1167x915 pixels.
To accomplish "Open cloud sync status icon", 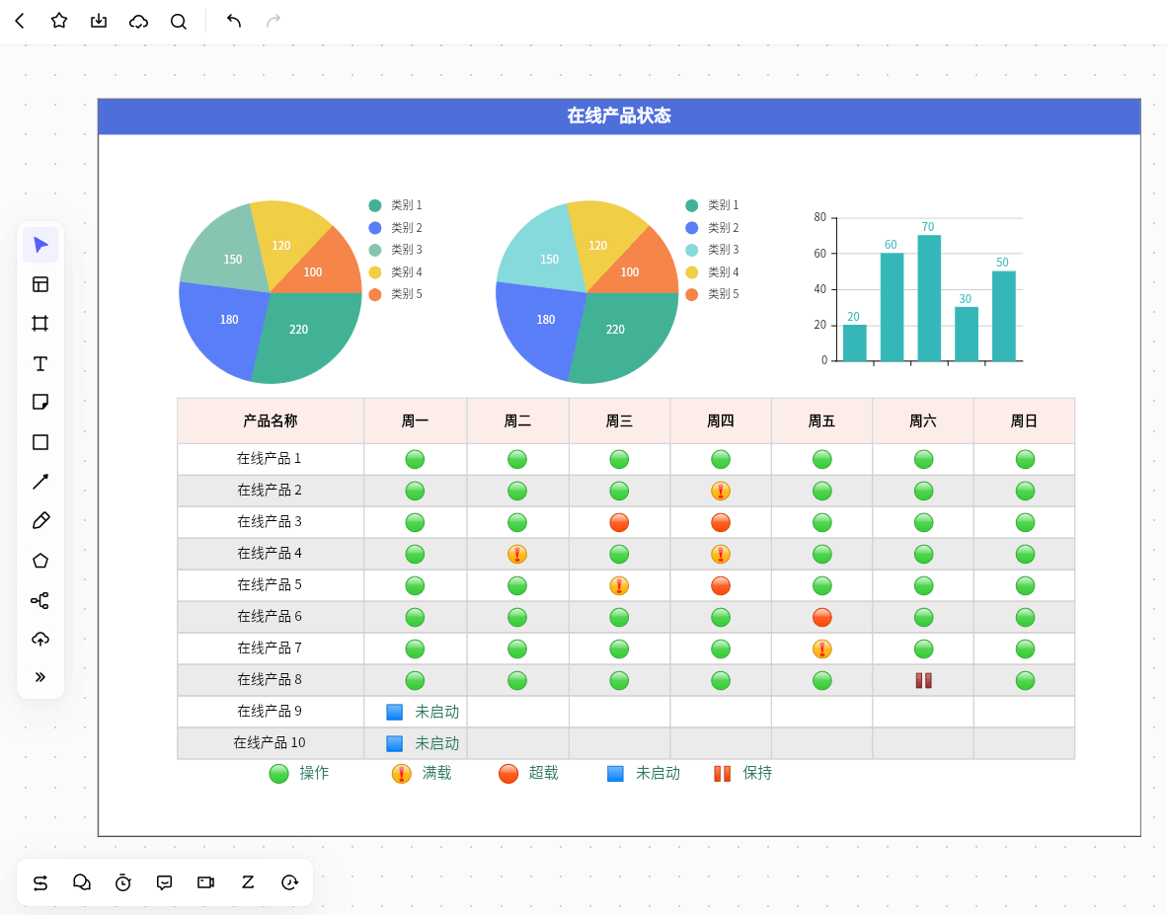I will tap(138, 22).
